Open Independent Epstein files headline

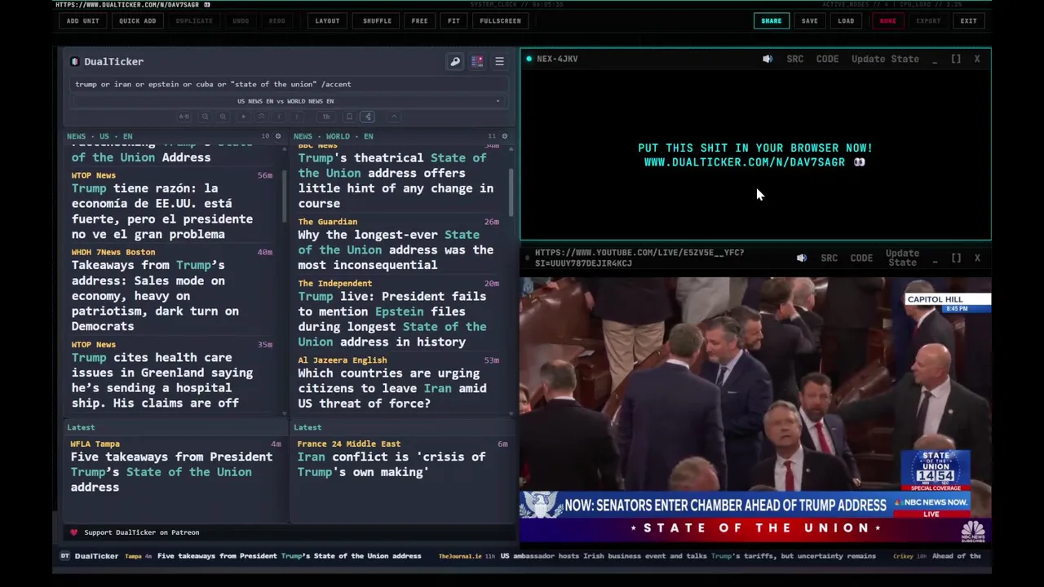[391, 319]
